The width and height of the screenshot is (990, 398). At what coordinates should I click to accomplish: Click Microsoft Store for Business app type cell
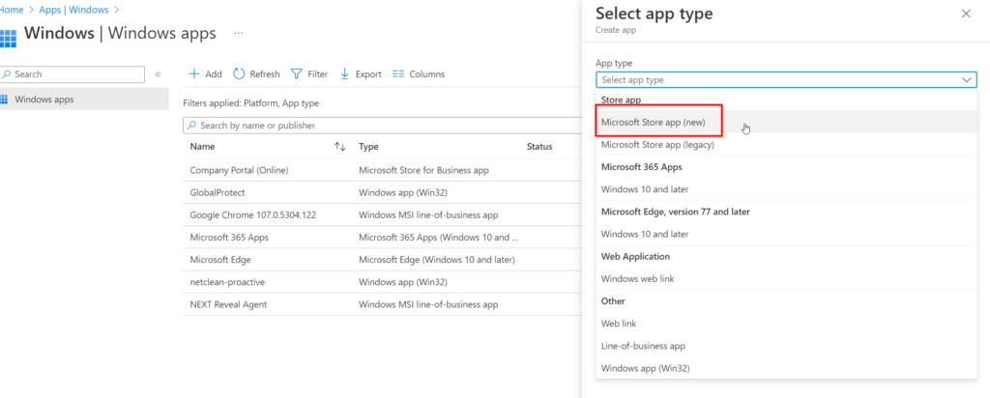(423, 170)
